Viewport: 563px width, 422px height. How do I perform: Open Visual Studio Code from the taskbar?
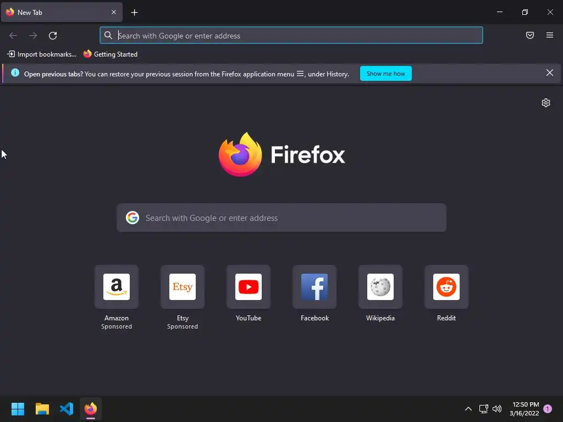click(67, 409)
